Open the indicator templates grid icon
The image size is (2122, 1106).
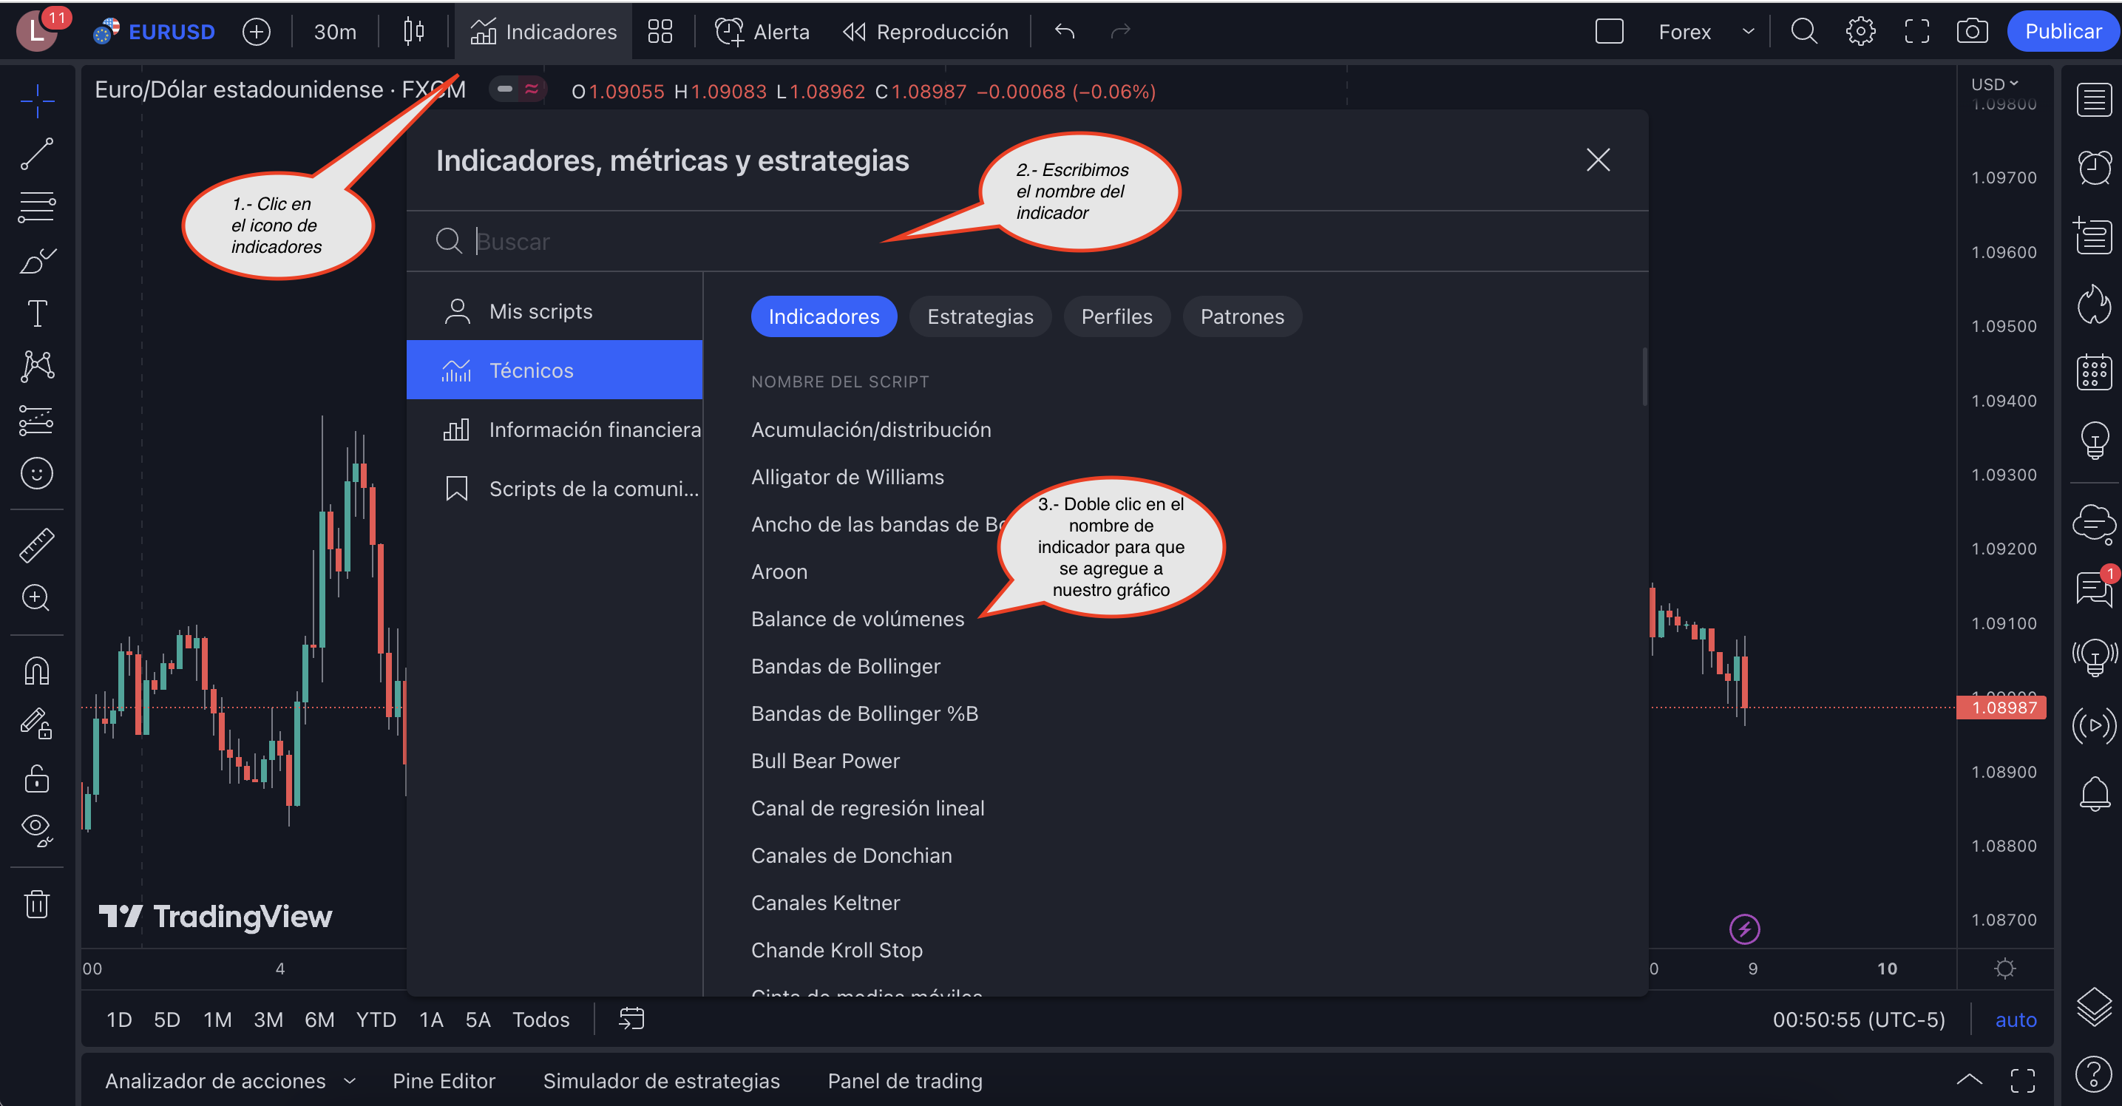tap(660, 31)
